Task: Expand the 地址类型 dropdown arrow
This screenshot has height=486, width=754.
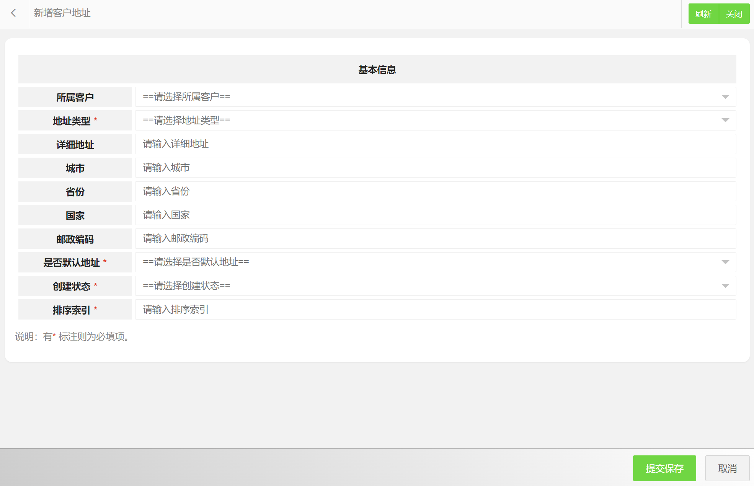Action: (725, 121)
